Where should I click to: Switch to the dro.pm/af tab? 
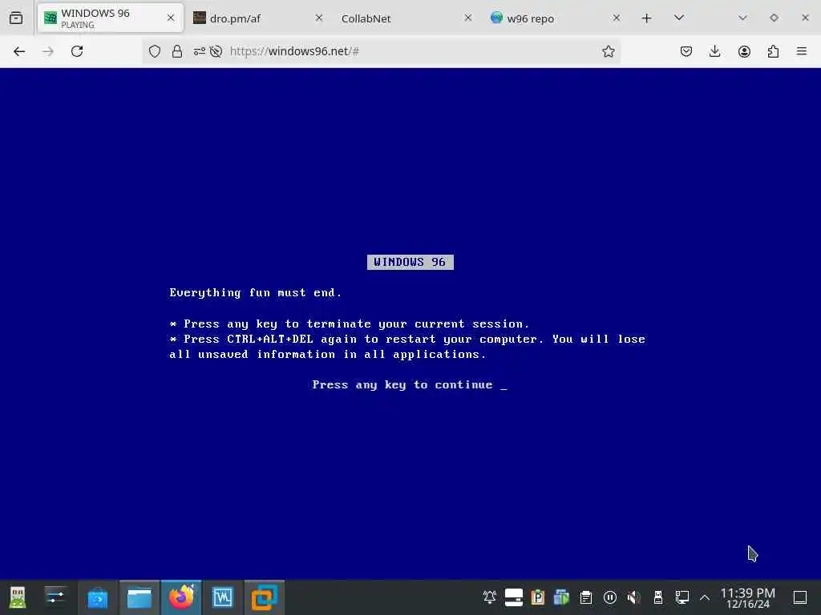click(x=257, y=18)
